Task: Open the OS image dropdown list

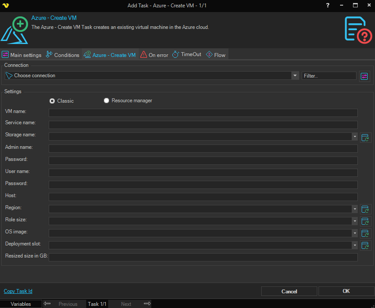Action: coord(355,233)
